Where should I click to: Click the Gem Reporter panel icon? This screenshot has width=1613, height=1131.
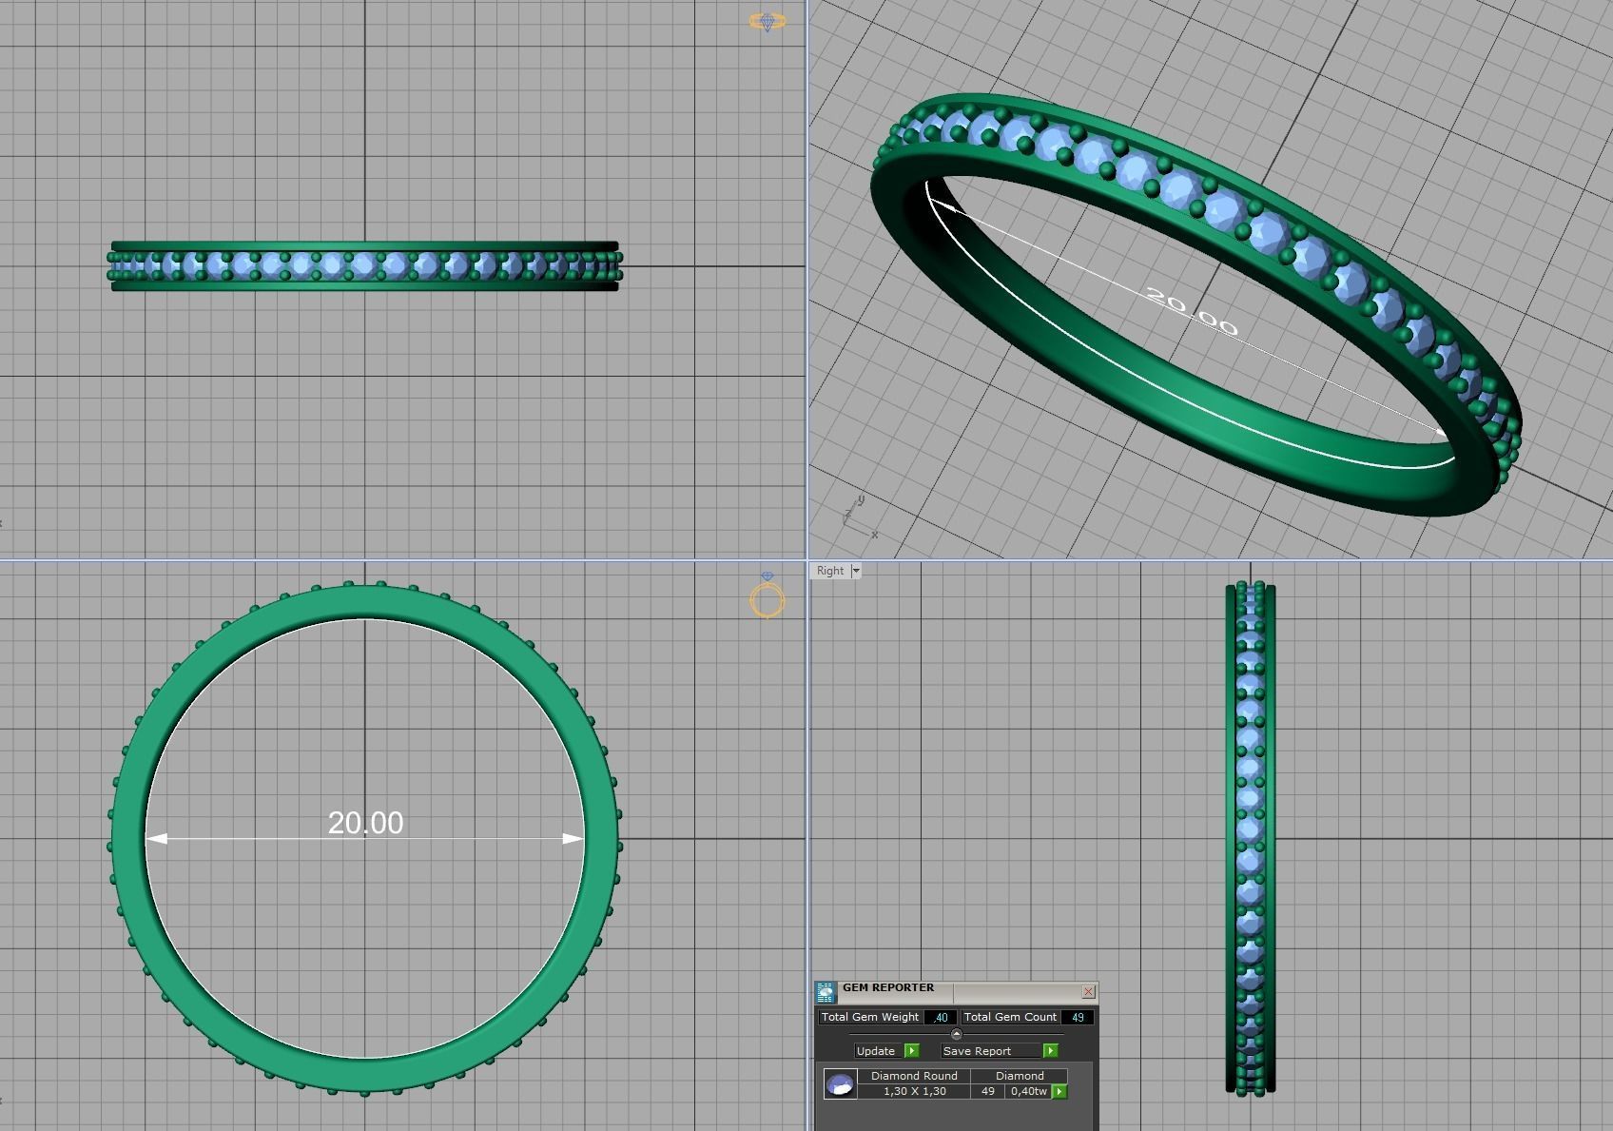tap(825, 992)
